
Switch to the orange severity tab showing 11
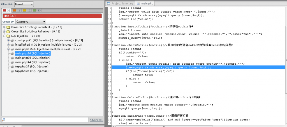click(17, 10)
